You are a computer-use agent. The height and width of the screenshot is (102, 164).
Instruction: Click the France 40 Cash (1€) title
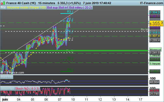[x=21, y=3]
